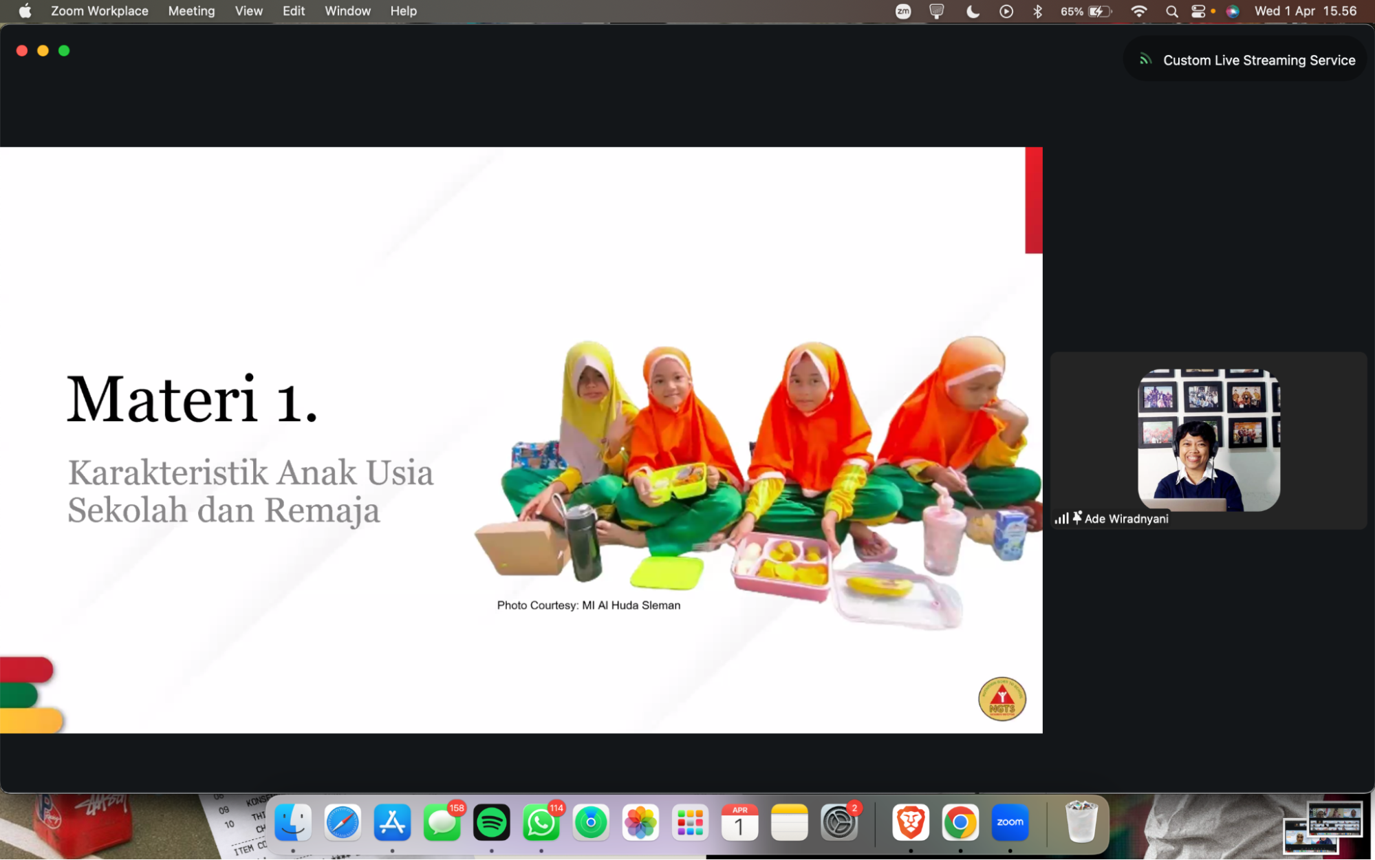Viewport: 1375px width, 860px height.
Task: Select Ade Wiradnyani video thumbnail
Action: pyautogui.click(x=1209, y=440)
